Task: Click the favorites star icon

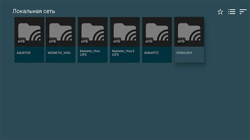Action: coord(220,12)
